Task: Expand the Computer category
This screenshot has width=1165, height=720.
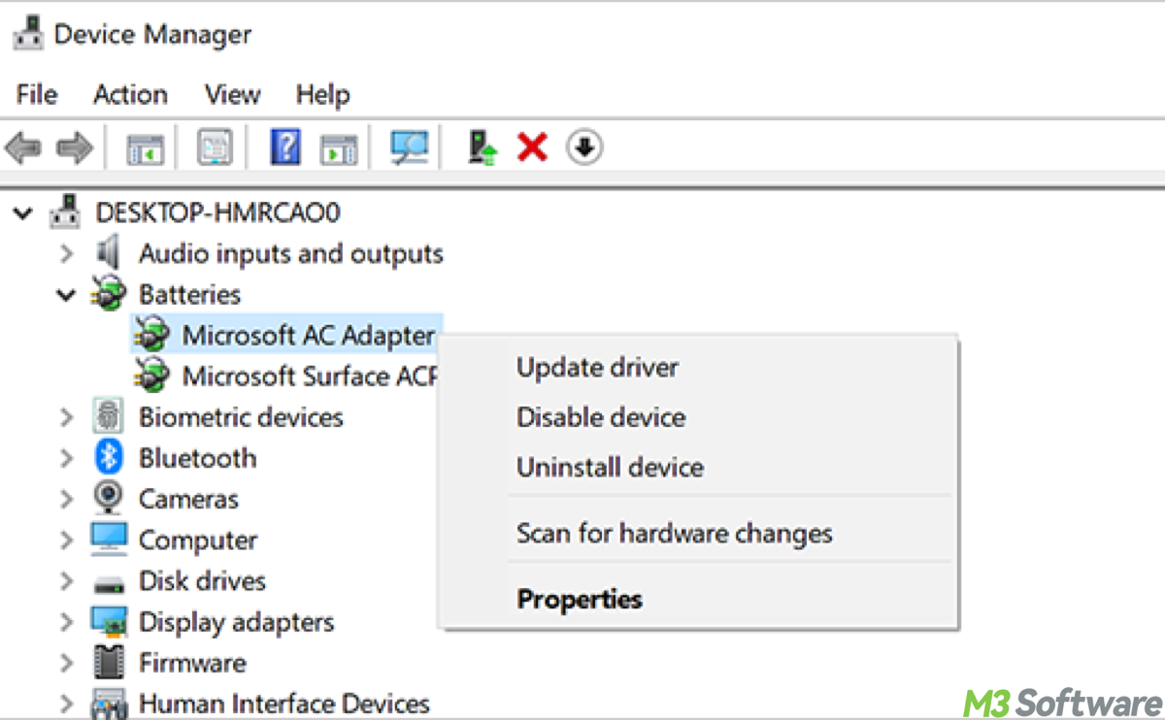Action: (66, 540)
